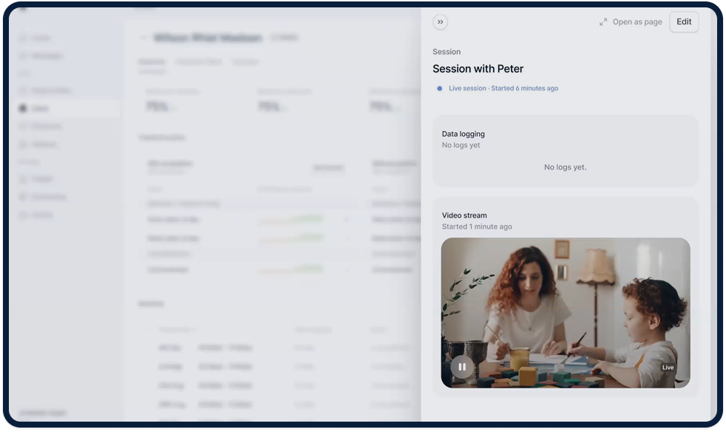The height and width of the screenshot is (432, 726).
Task: Click the Live session started 6 minutes ago status
Action: tap(503, 88)
